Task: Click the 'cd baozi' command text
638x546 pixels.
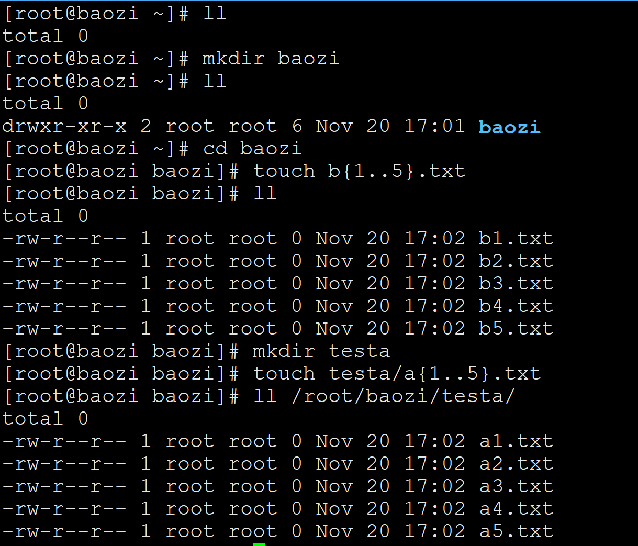Action: coord(252,149)
